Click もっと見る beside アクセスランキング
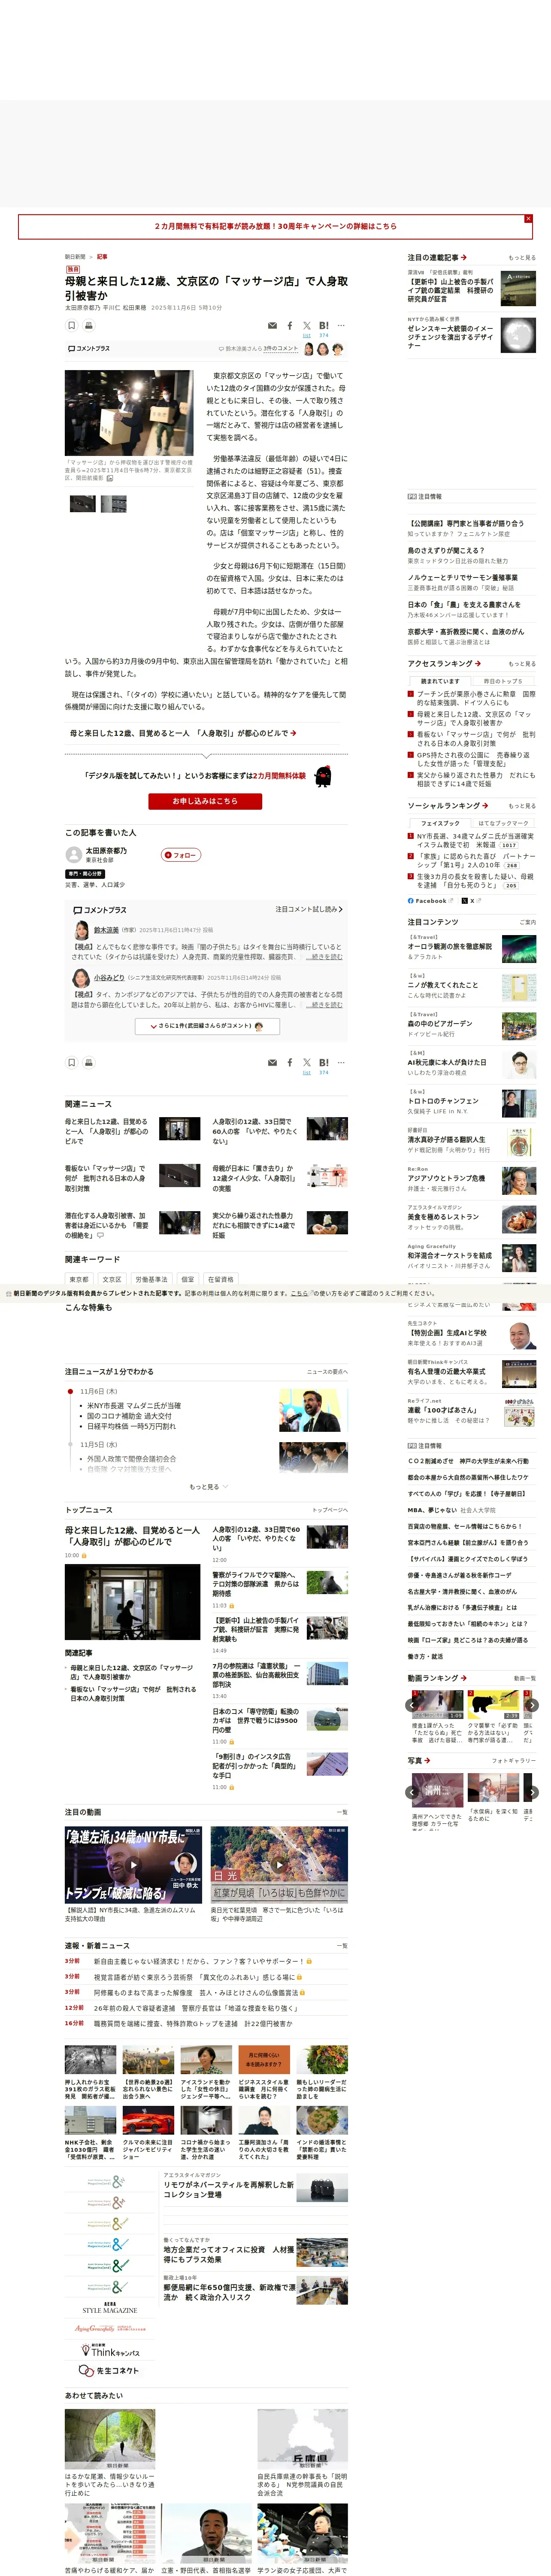Image resolution: width=551 pixels, height=2576 pixels. tap(521, 664)
